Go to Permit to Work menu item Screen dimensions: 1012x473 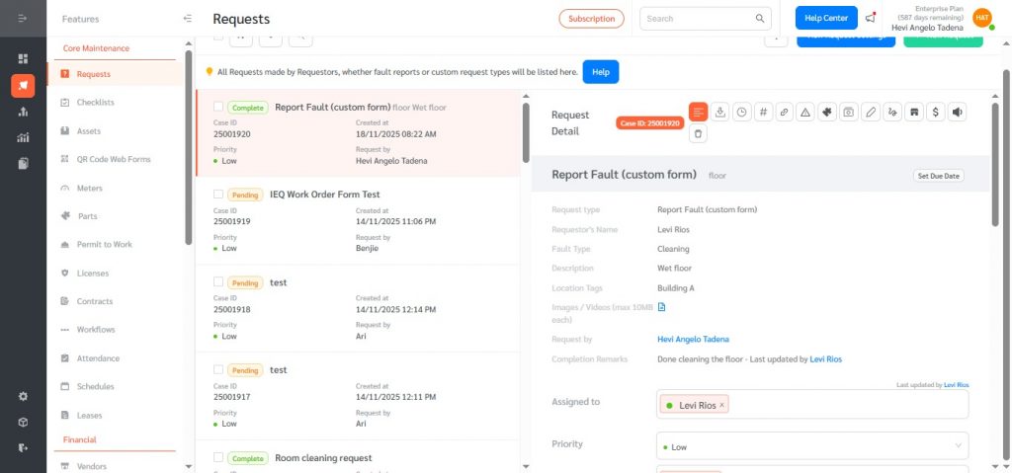pos(104,244)
